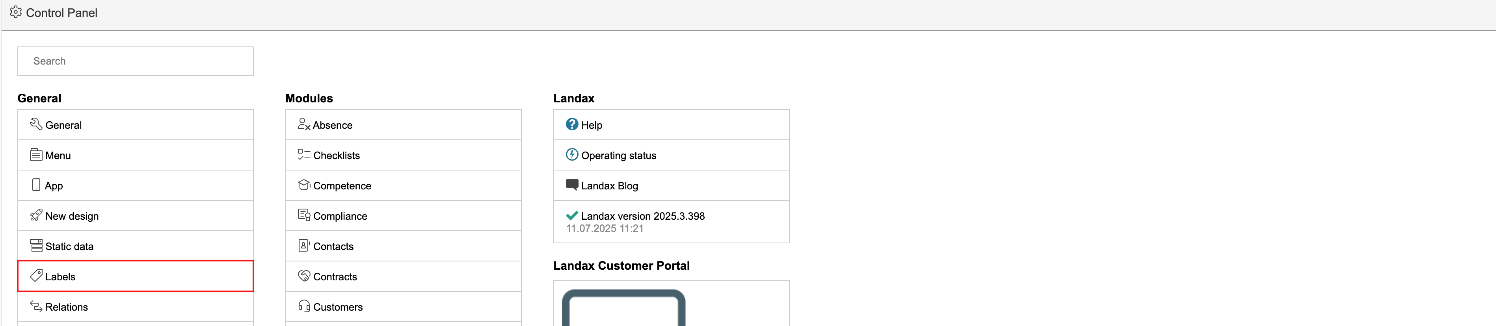
Task: Click the Competence graduation cap icon
Action: [x=304, y=185]
